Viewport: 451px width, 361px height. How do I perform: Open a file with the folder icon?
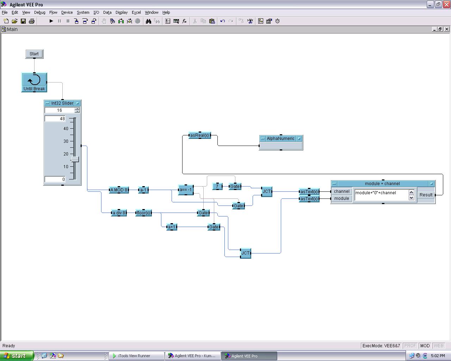click(x=14, y=21)
